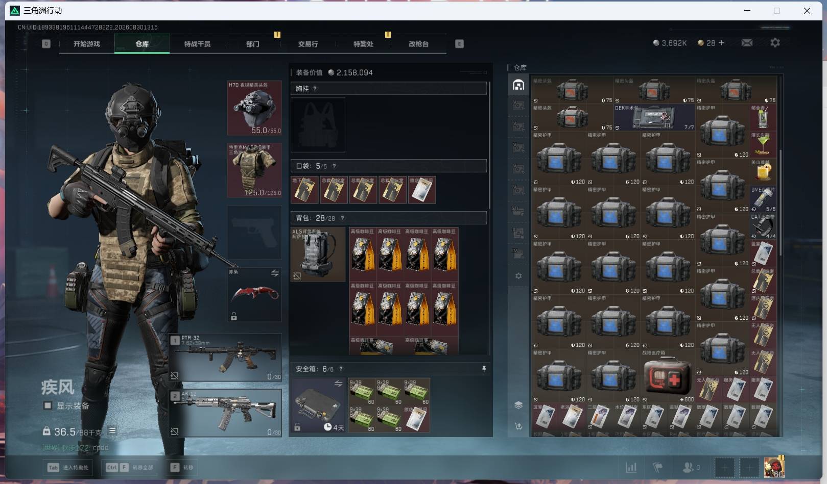Open the 交易行 tab
The image size is (827, 484).
pyautogui.click(x=308, y=44)
